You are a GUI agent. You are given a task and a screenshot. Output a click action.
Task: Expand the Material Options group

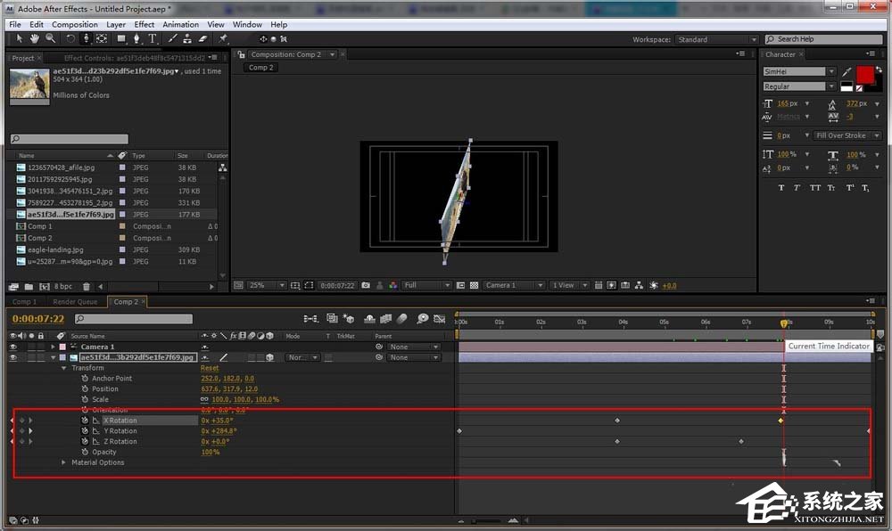[63, 462]
